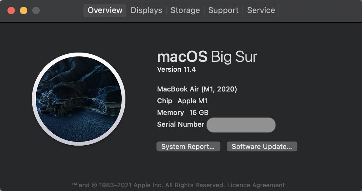Click the macOS Big Sur wallpaper logo
Screen dimensions: 362x191
click(79, 99)
